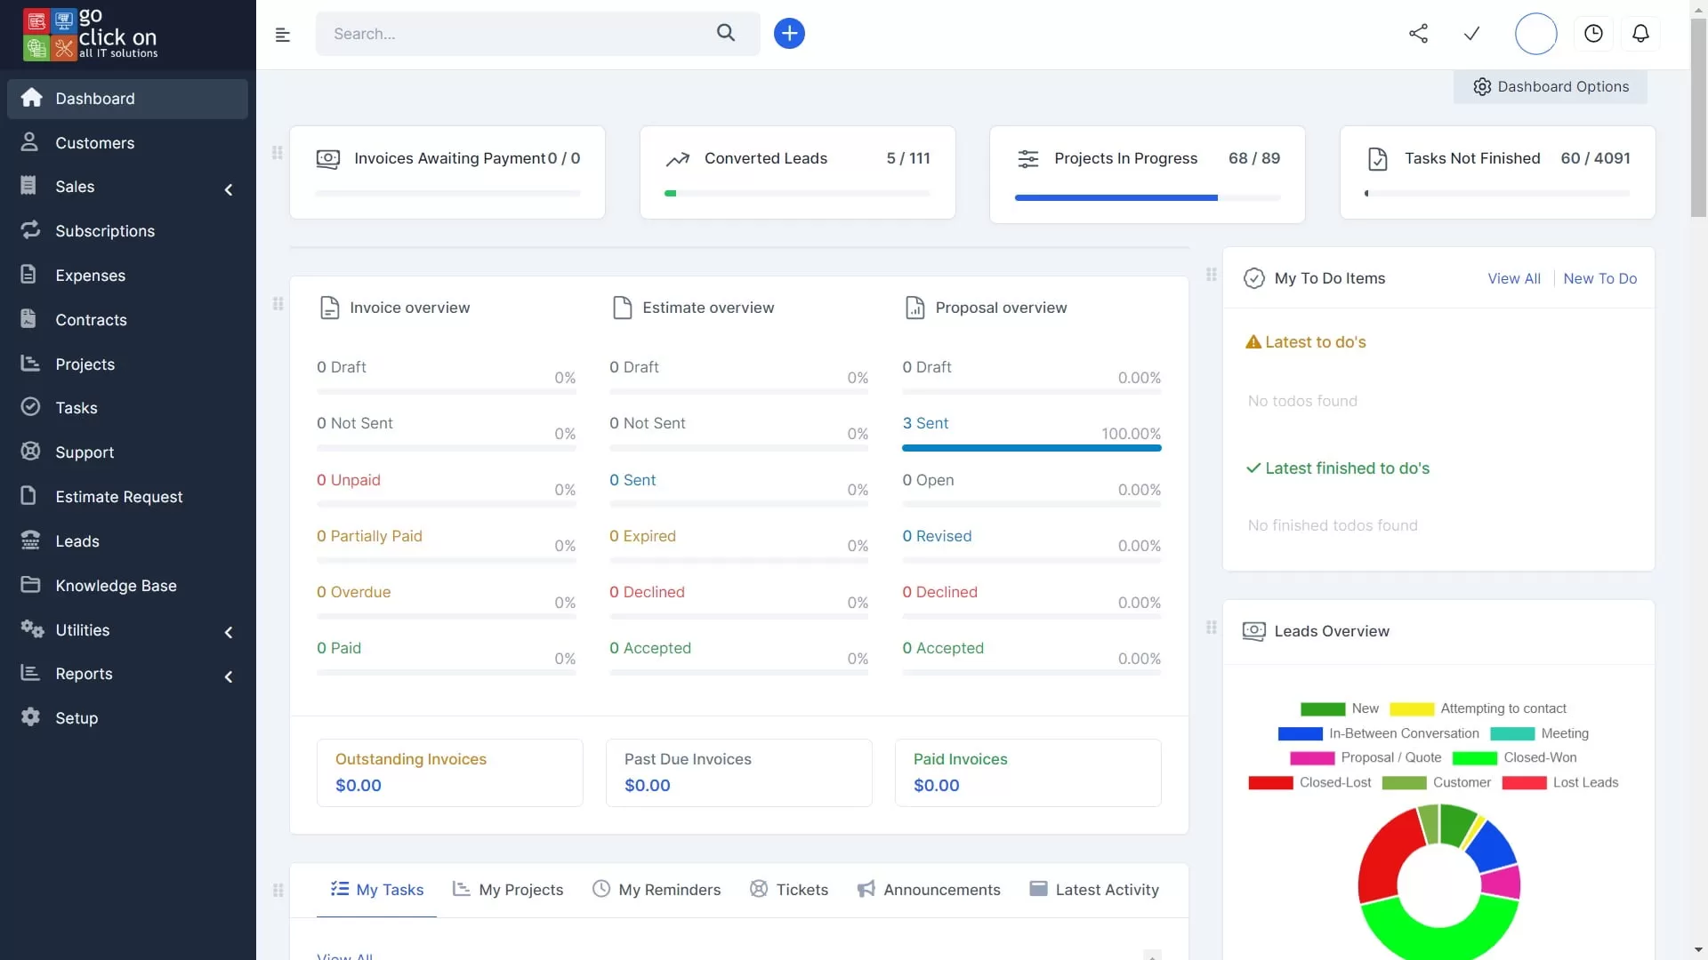Toggle the Attempting to contact legend swatch

pos(1412,709)
